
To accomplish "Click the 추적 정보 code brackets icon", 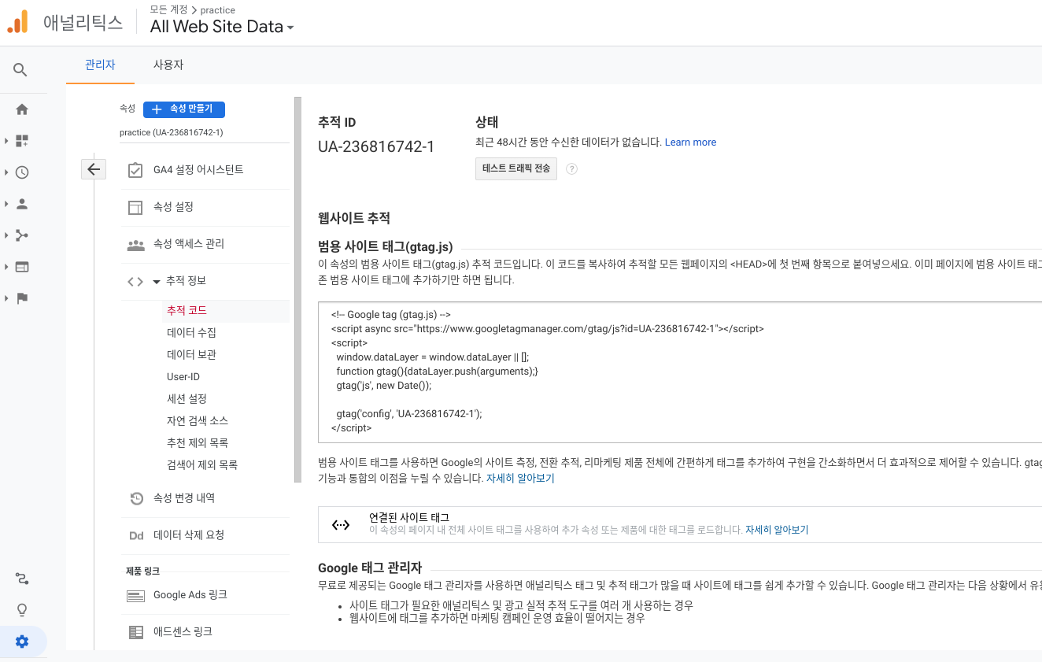I will (x=135, y=281).
